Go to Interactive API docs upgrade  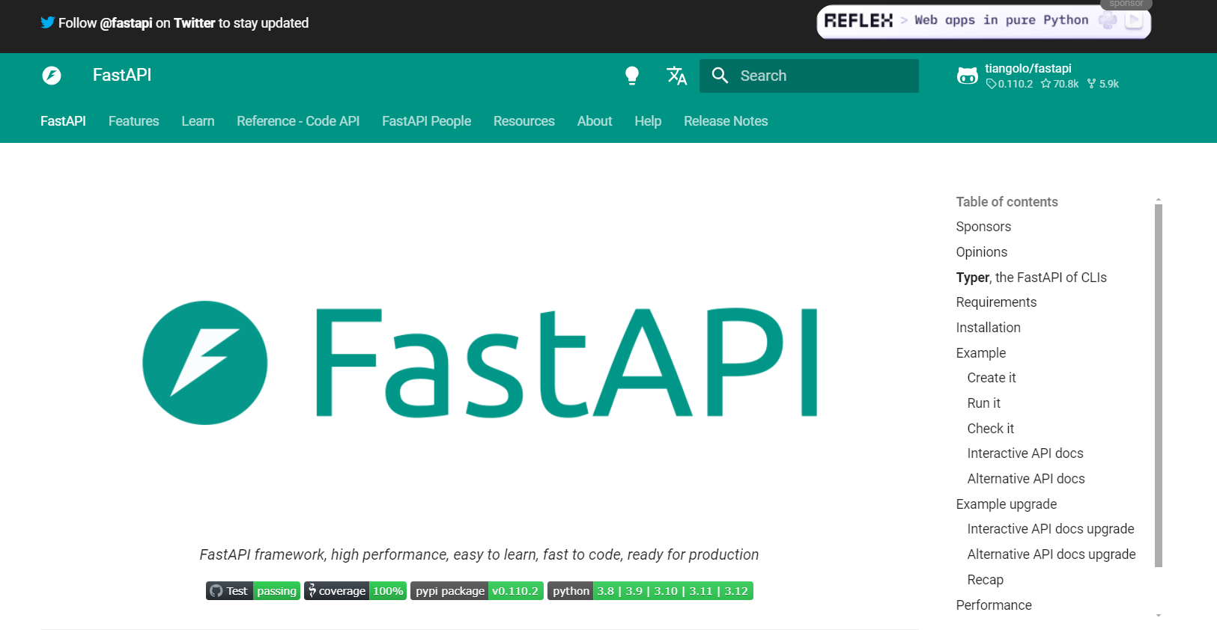(1051, 529)
